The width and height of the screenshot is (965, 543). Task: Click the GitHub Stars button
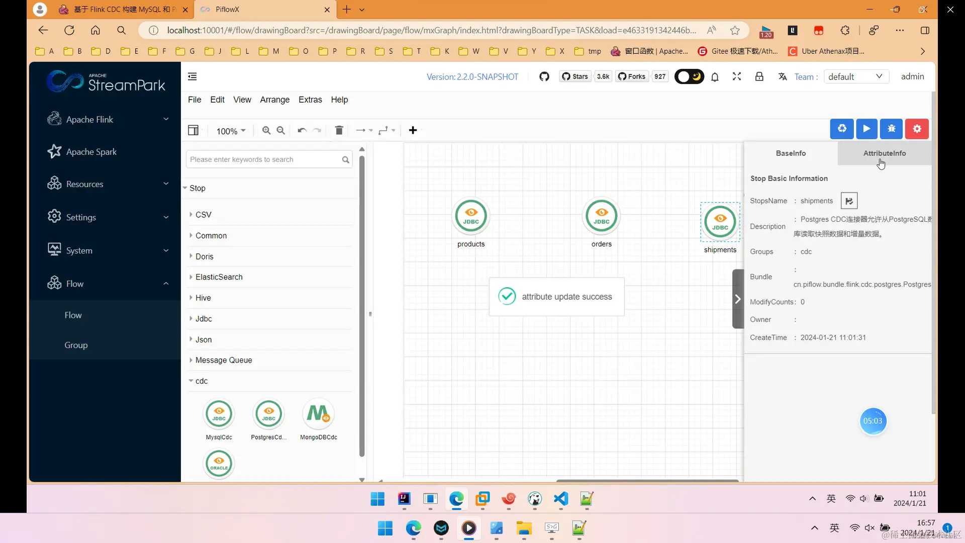tap(574, 76)
